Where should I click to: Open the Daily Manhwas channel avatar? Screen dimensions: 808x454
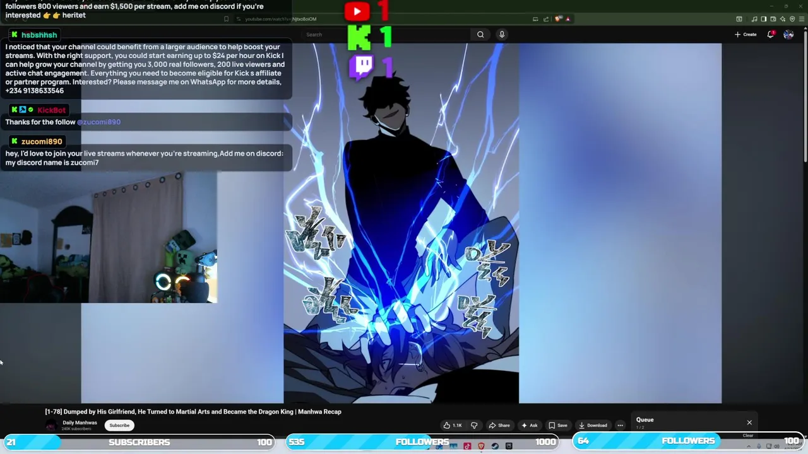(50, 426)
